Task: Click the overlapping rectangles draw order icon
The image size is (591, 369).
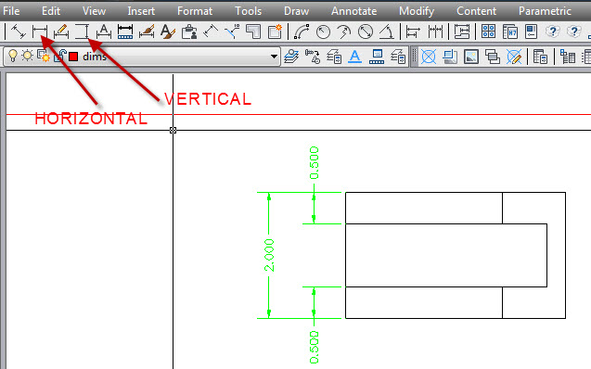Action: 493,57
